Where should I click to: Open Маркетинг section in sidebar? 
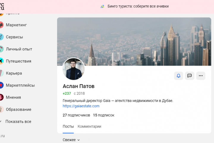point(16,25)
